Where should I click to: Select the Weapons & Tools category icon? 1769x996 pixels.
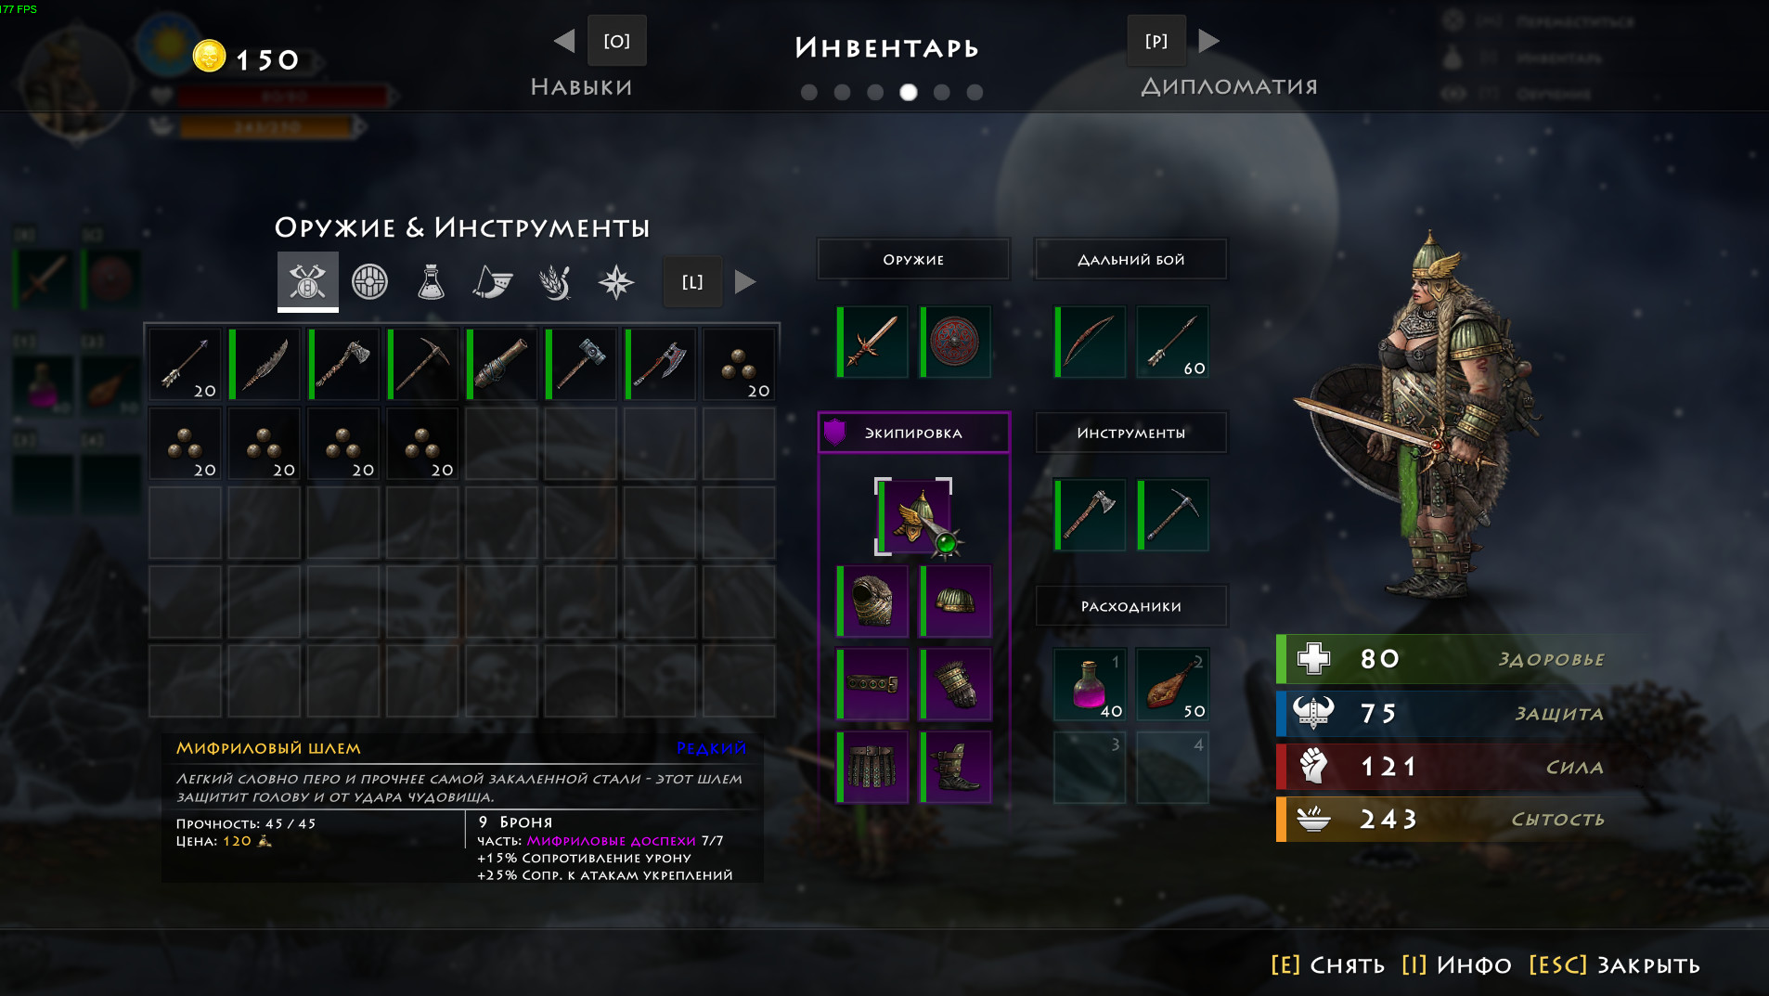[307, 281]
